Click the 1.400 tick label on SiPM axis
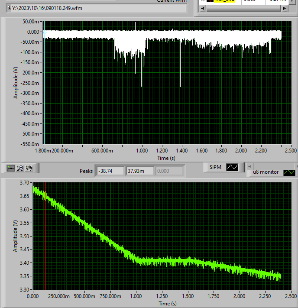The width and height of the screenshot is (298, 308). pos(182,151)
